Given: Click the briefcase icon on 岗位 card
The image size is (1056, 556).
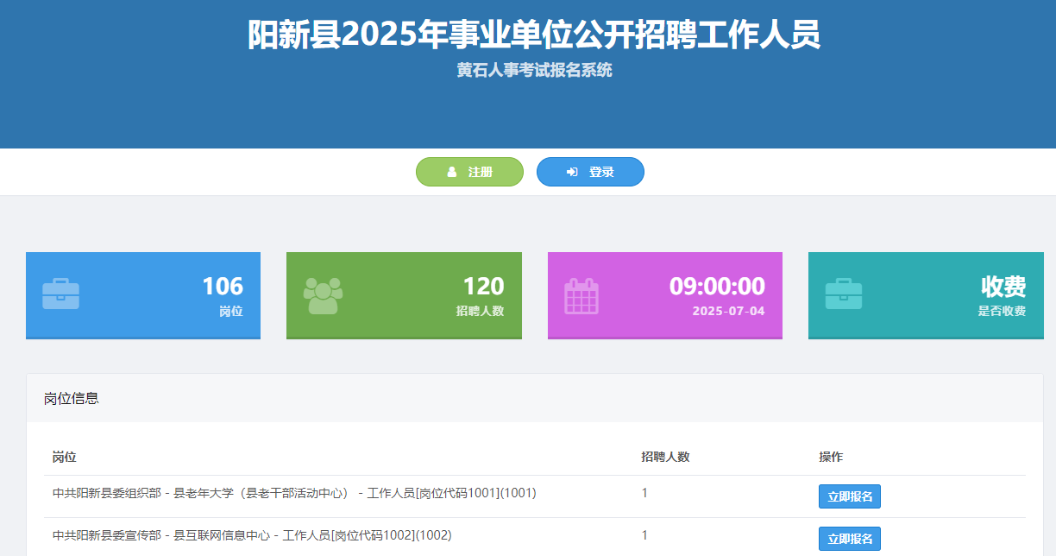Looking at the screenshot, I should pyautogui.click(x=61, y=294).
